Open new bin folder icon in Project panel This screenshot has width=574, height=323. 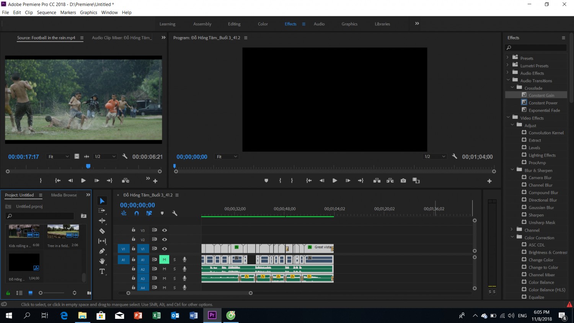[x=84, y=216]
